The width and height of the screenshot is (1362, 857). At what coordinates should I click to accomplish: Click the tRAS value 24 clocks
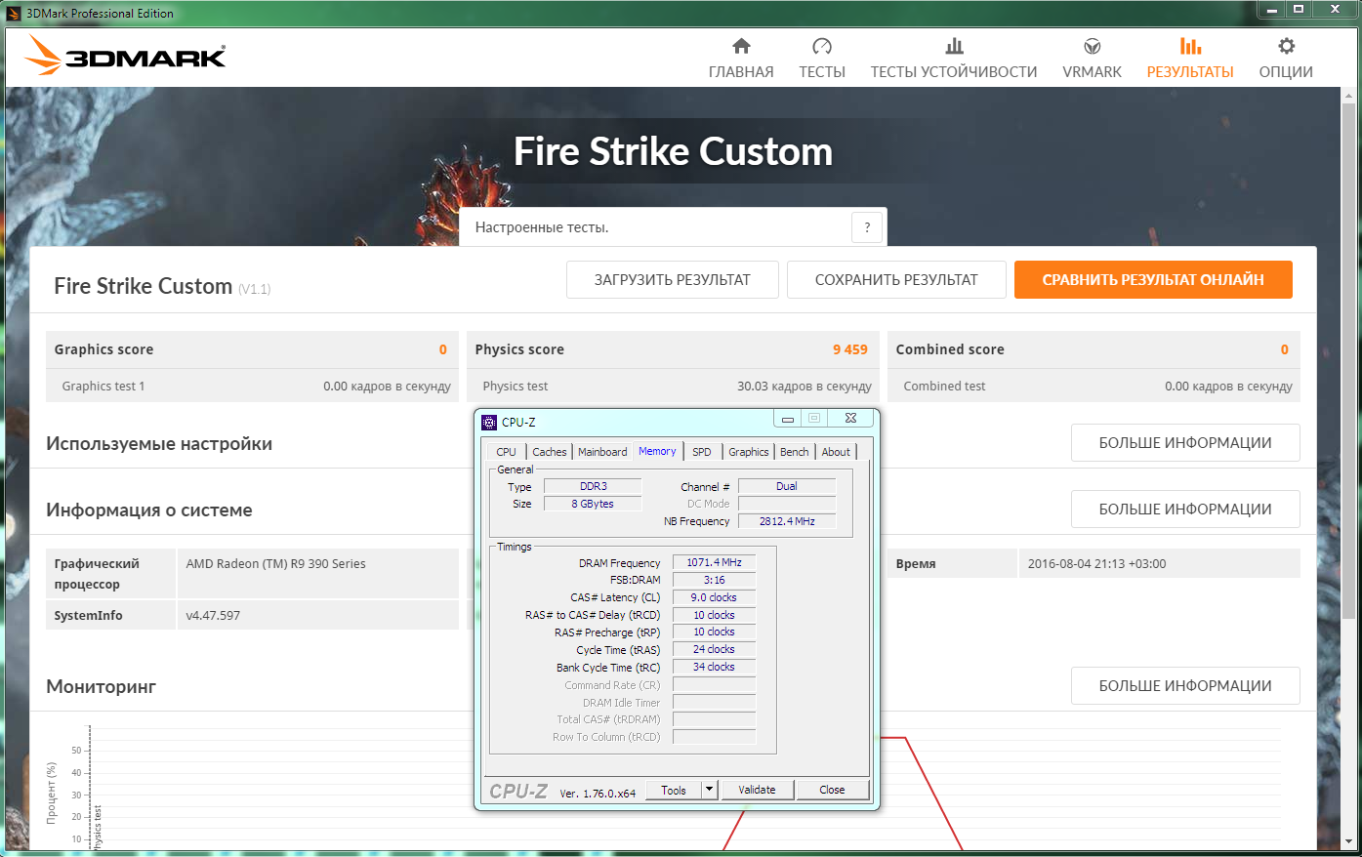[714, 649]
